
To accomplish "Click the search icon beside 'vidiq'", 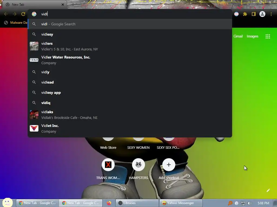I will click(x=34, y=103).
